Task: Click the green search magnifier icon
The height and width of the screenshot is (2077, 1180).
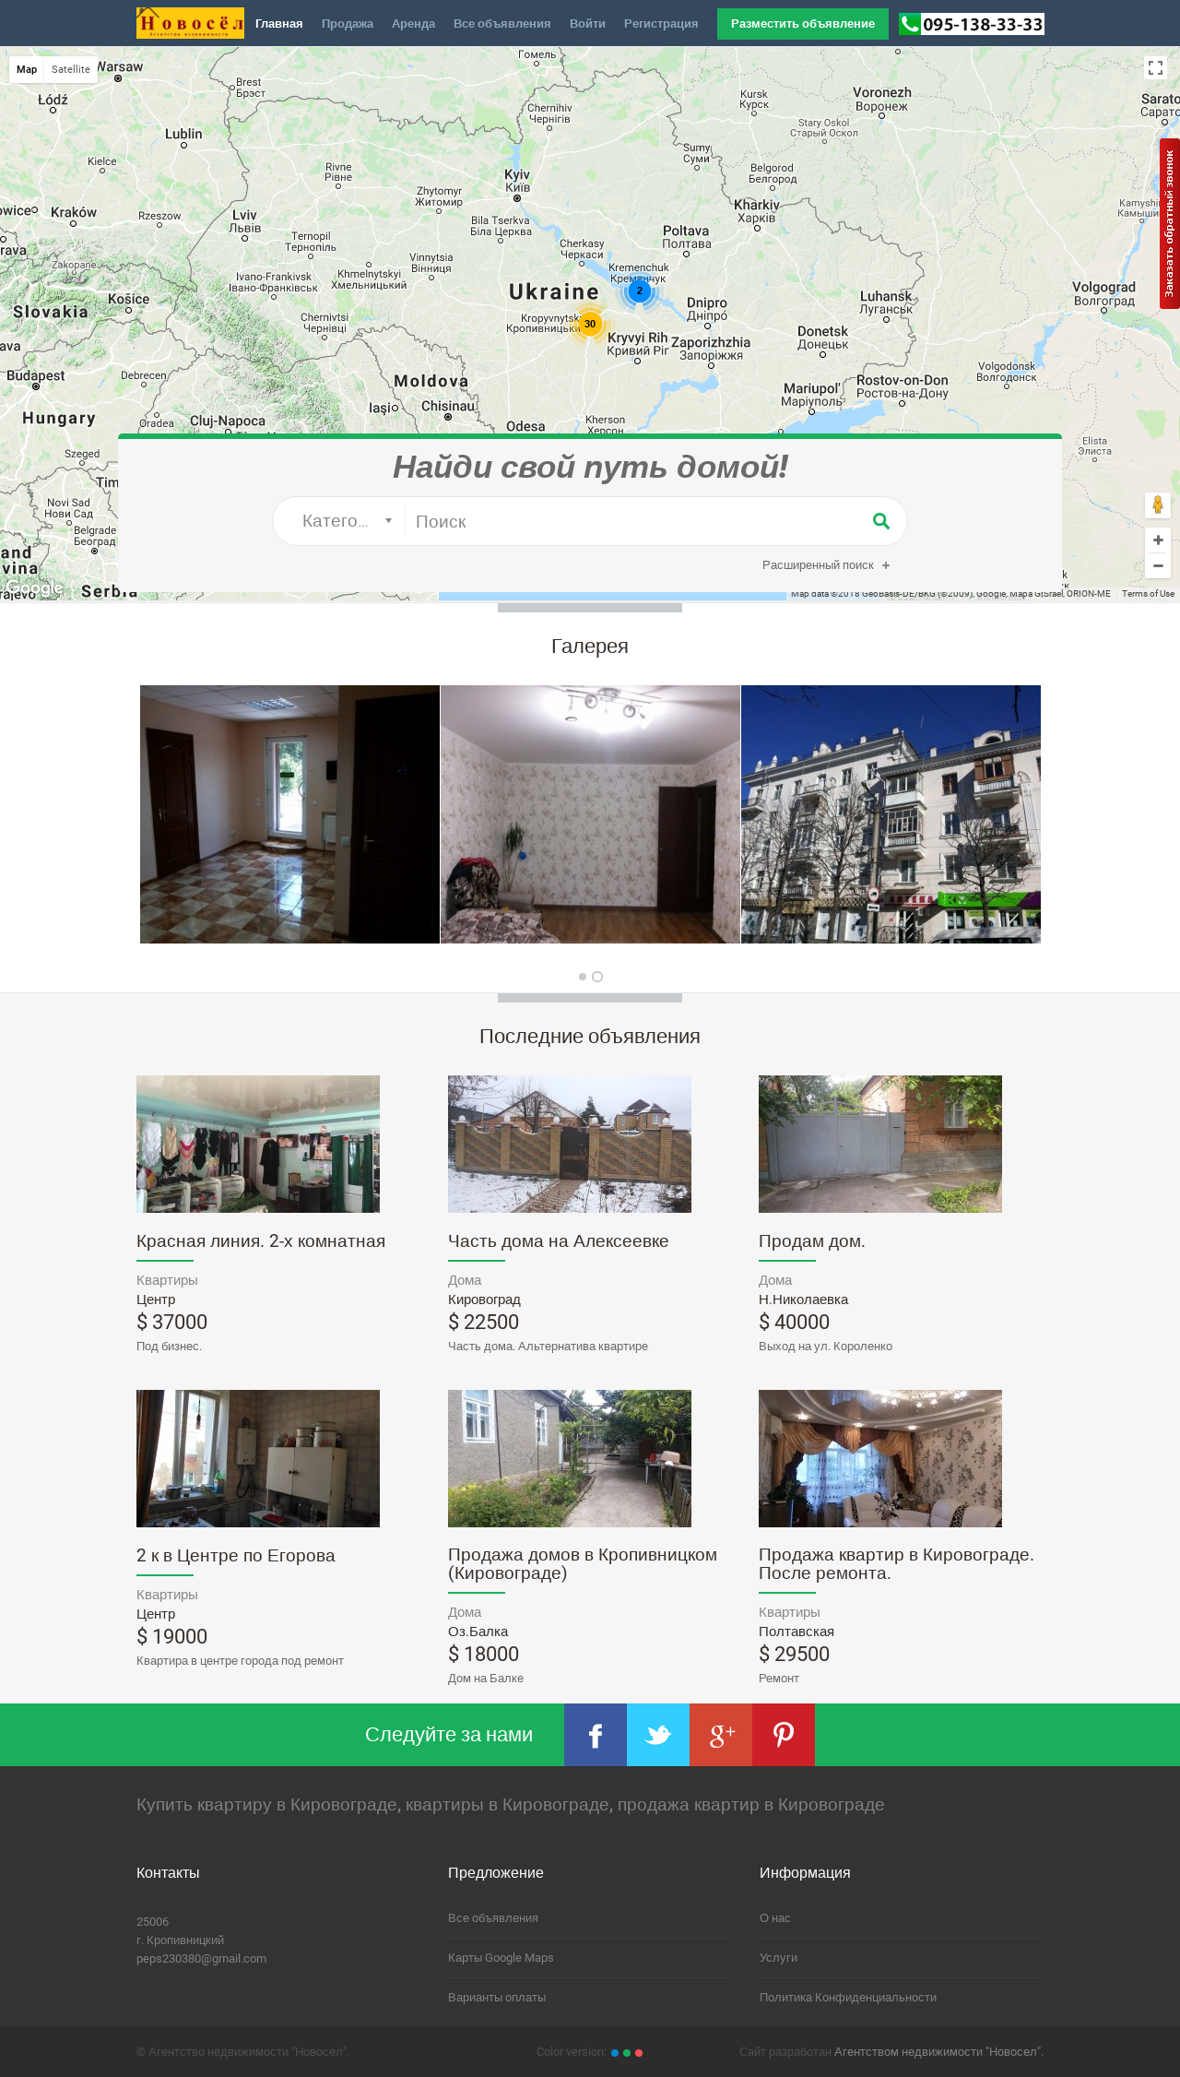Action: pos(881,521)
